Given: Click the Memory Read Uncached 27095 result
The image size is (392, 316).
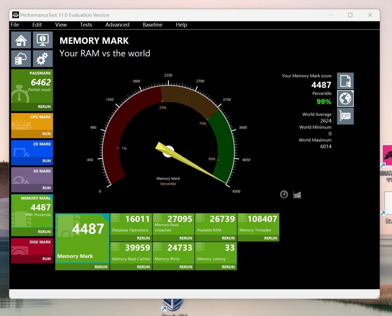Looking at the screenshot, I should 173,224.
